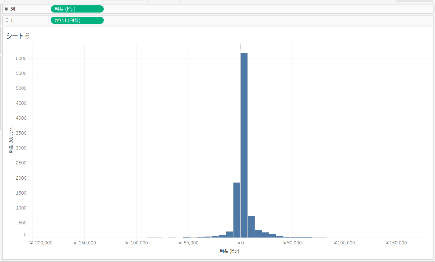
Task: Click the ~700-count bar right of the tallest bar
Action: [251, 226]
